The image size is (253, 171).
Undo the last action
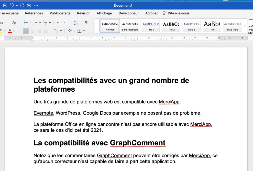12,5
